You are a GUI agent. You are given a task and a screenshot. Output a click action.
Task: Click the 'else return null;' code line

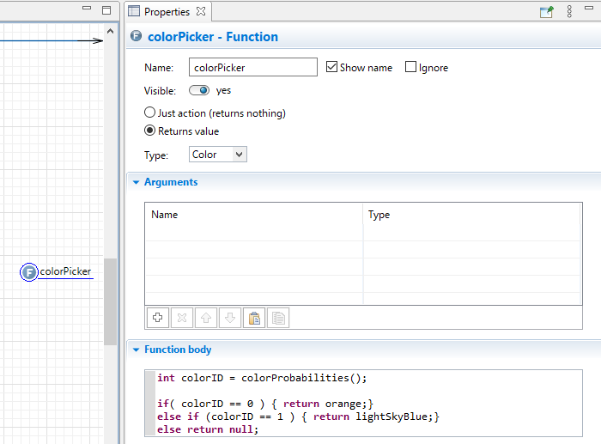[208, 429]
